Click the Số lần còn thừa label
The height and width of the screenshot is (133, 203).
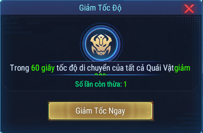(x=99, y=84)
